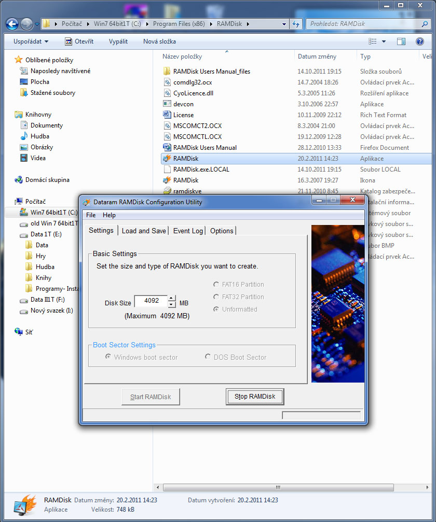Click Oblíbené položky star icon
Viewport: 436px width, 522px height.
(x=18, y=60)
